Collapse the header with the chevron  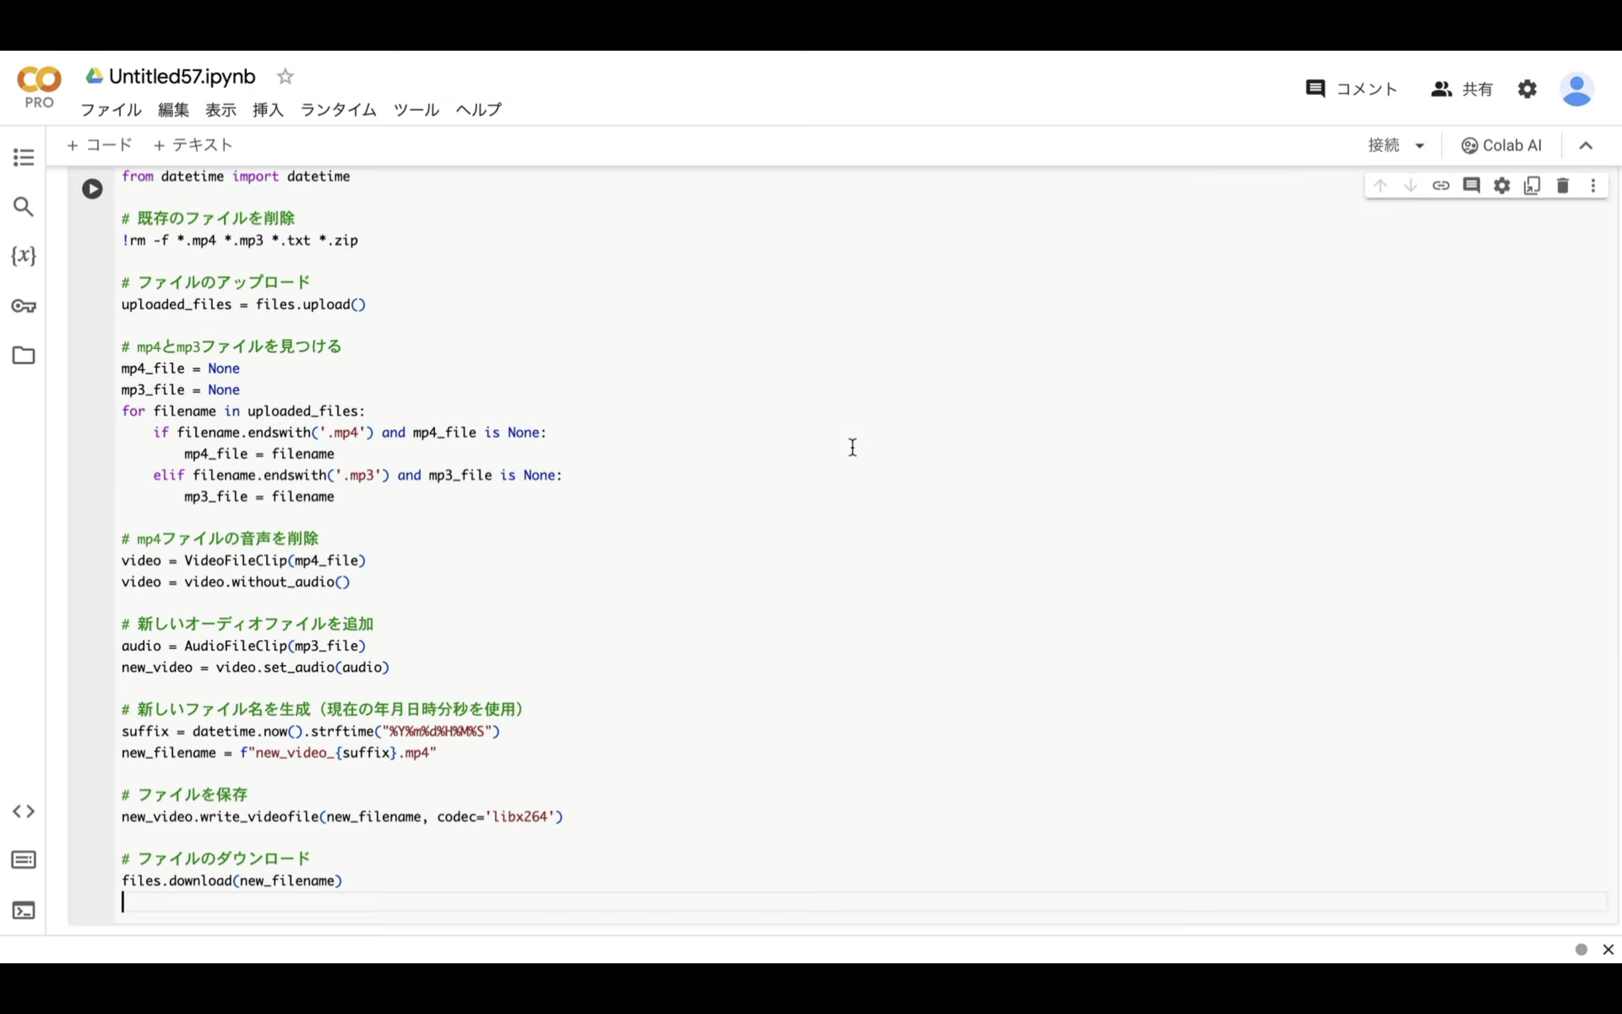point(1586,145)
